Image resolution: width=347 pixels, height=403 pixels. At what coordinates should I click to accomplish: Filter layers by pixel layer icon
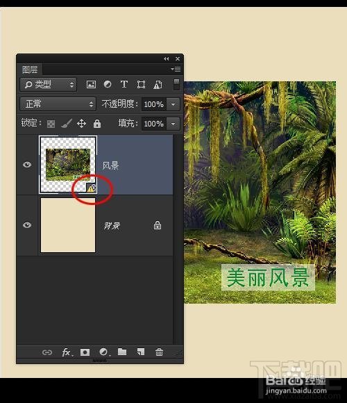pyautogui.click(x=91, y=84)
